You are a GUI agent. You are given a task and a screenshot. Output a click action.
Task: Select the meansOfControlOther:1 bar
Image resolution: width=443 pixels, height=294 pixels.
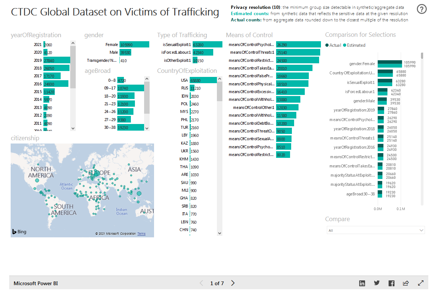[x=287, y=107]
